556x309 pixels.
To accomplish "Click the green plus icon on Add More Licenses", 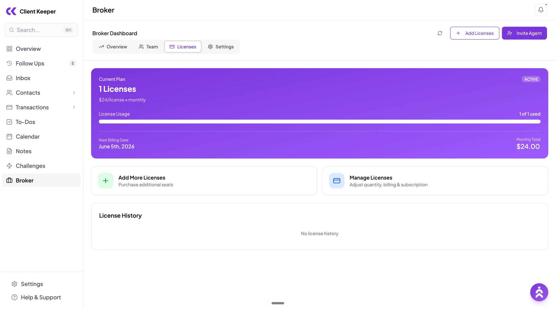I will pyautogui.click(x=106, y=181).
